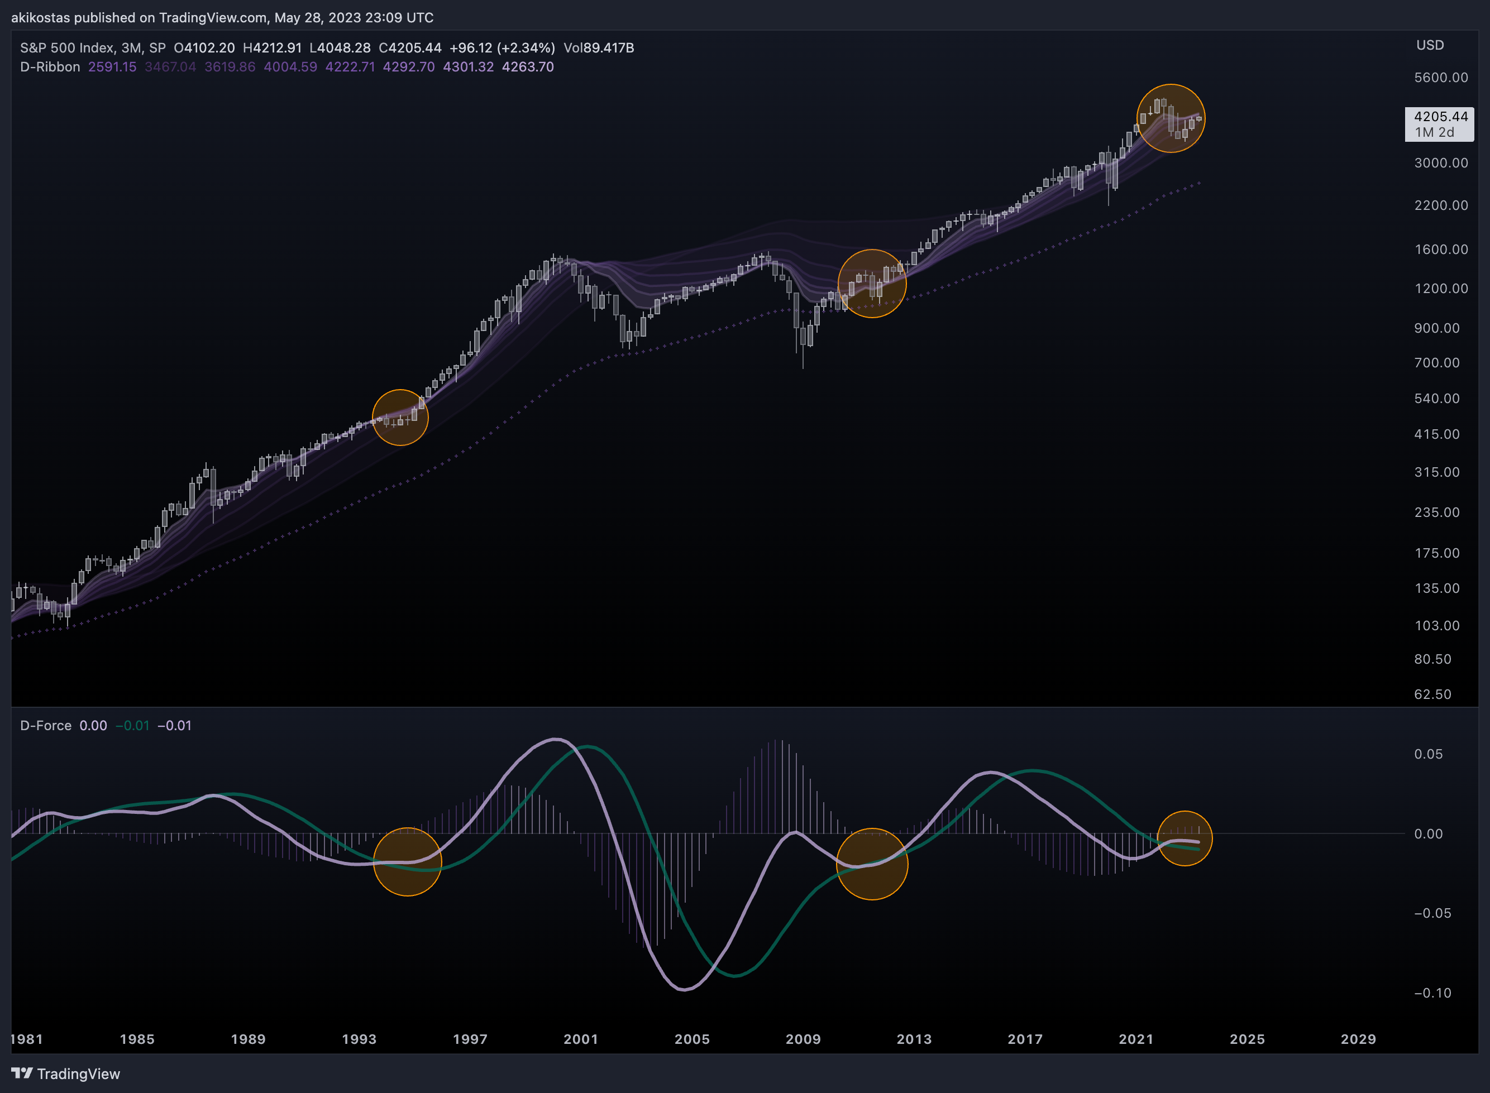Click the high value H4212.91
This screenshot has width=1490, height=1093.
272,47
